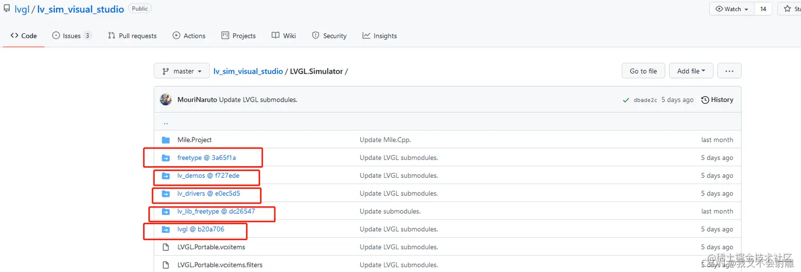Open lv_lib_freetype @ dc26547 submodule
The width and height of the screenshot is (801, 272).
click(x=216, y=211)
